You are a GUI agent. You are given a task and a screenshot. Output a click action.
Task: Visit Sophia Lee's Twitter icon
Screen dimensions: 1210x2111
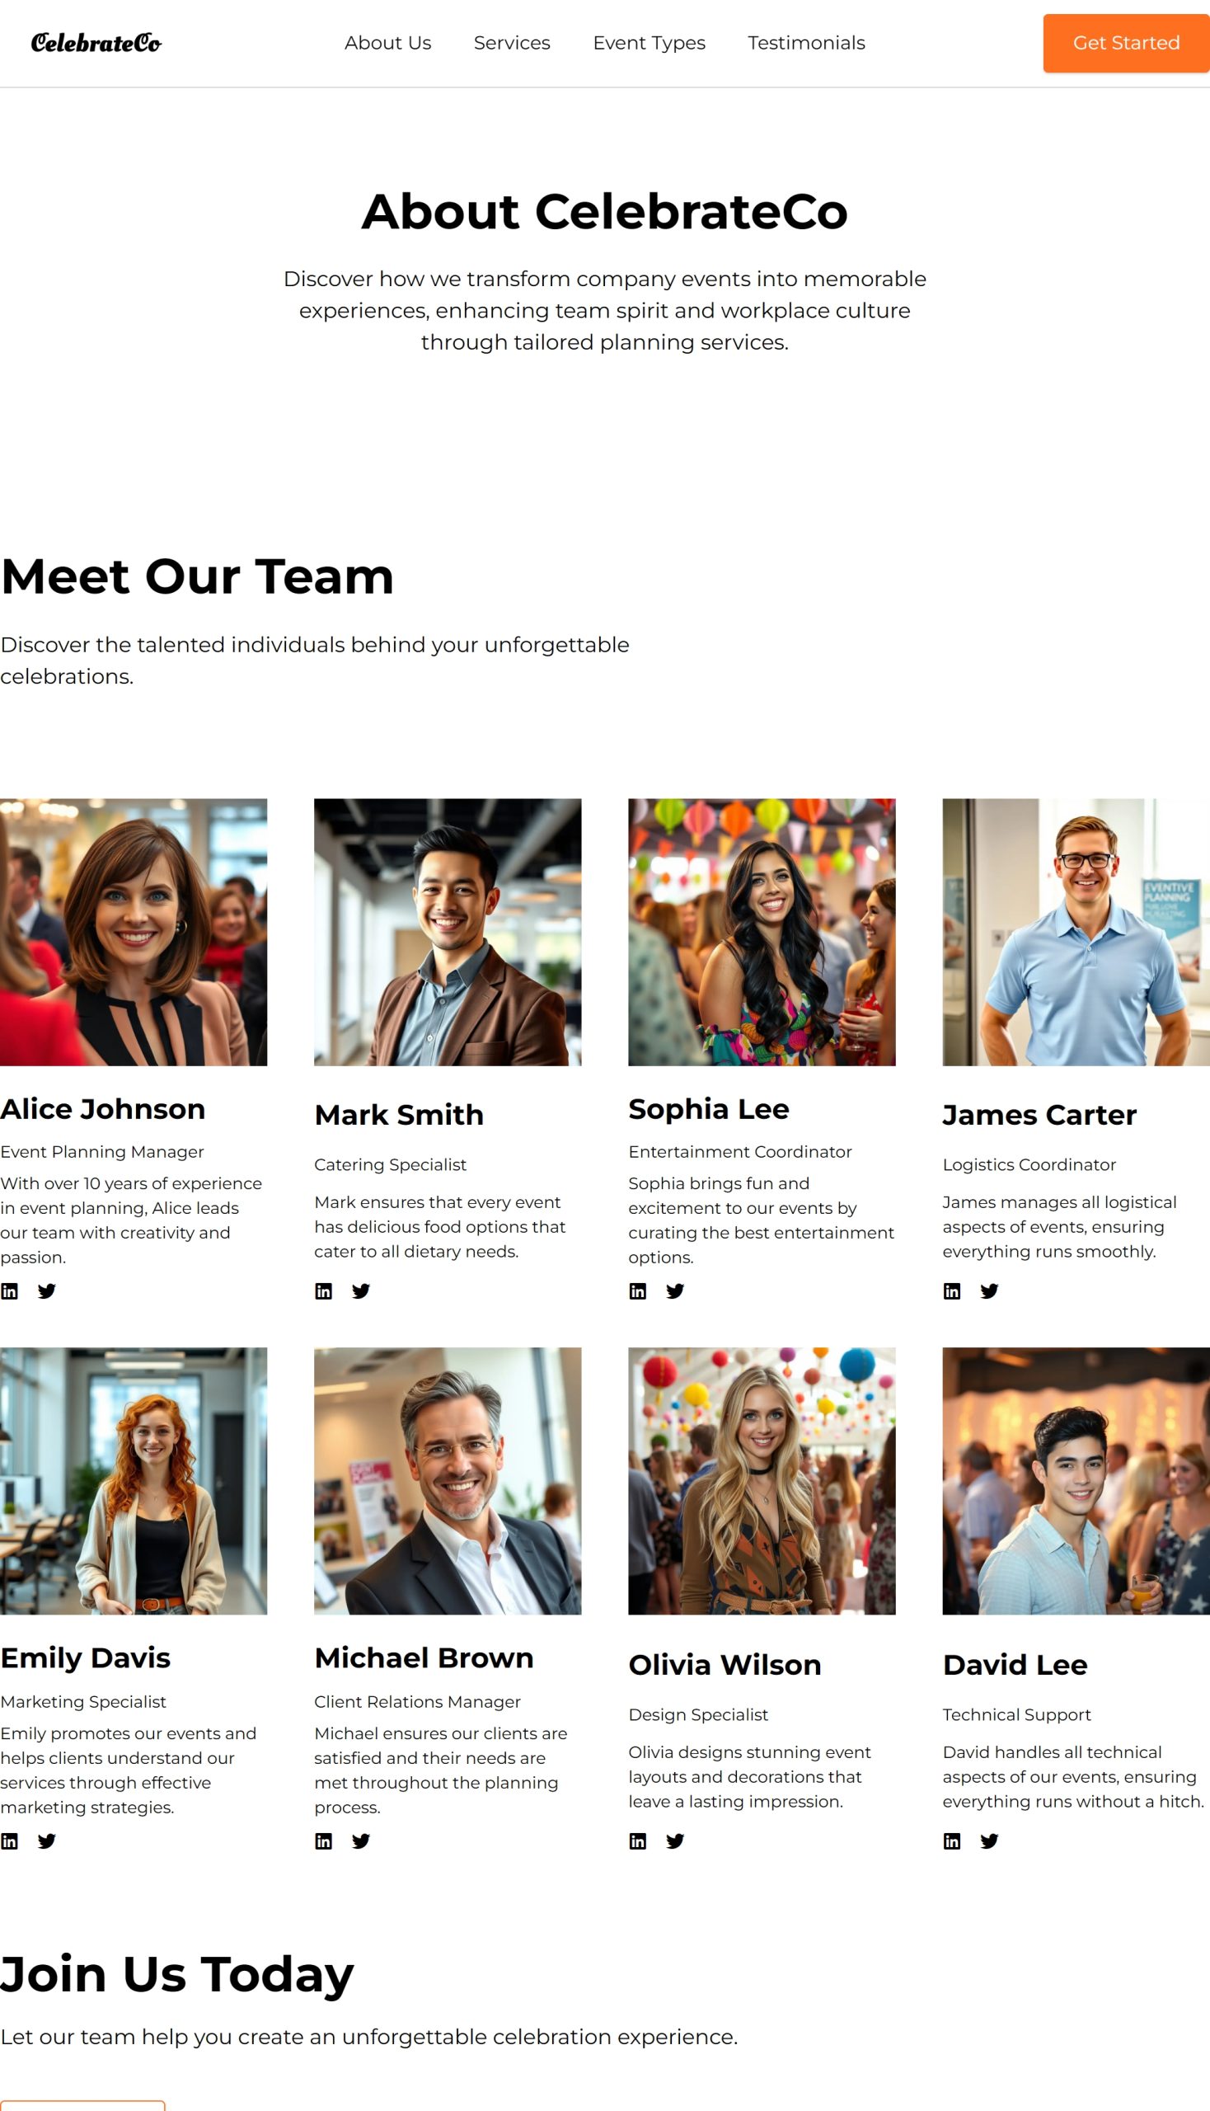tap(675, 1291)
